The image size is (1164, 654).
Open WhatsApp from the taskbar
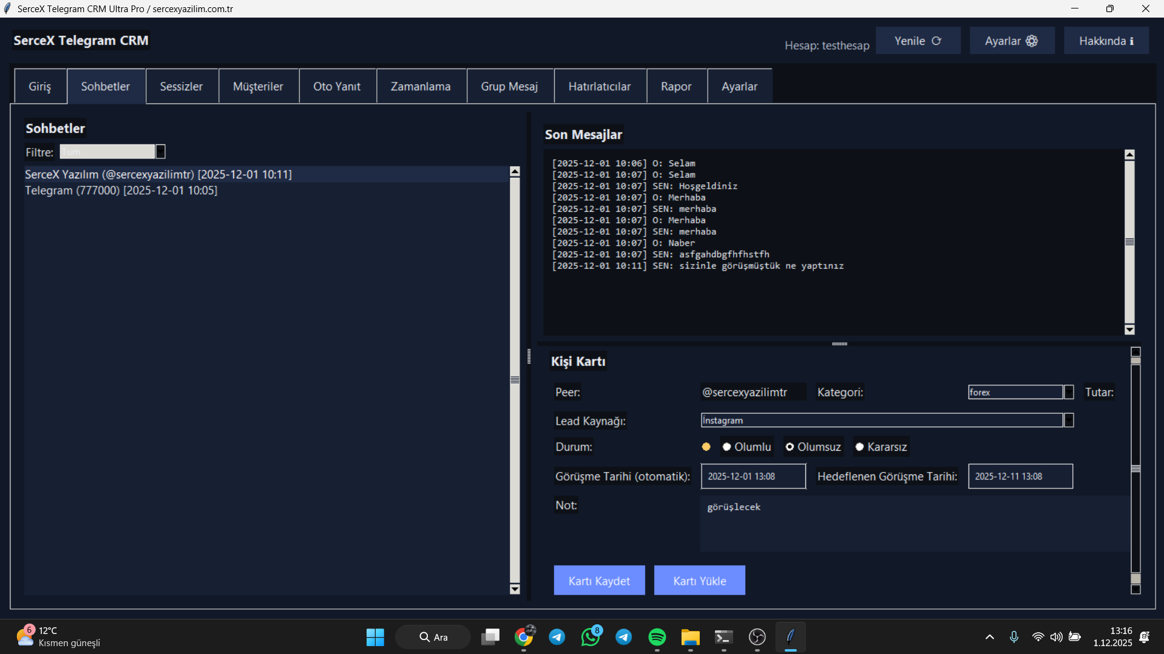[x=590, y=637]
